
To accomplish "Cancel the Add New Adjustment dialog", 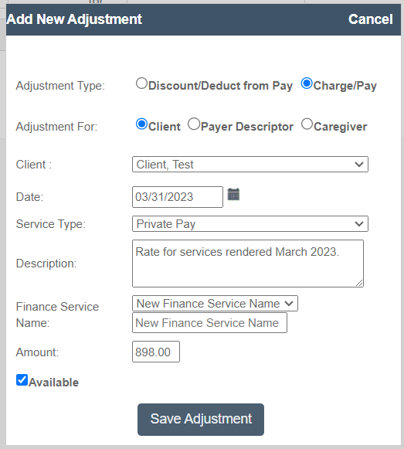I will pyautogui.click(x=371, y=19).
